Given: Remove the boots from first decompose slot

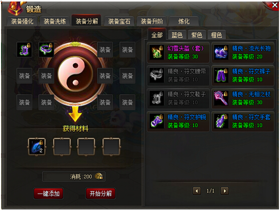Looking at the screenshot, I should point(24,50).
